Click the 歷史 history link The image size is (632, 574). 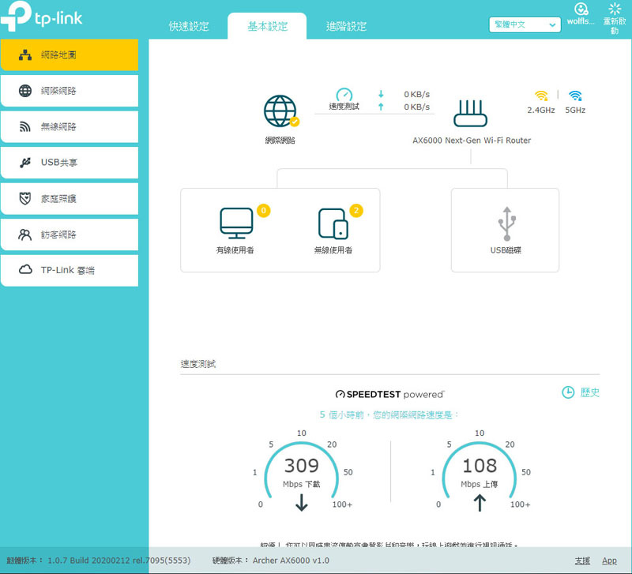tap(589, 392)
